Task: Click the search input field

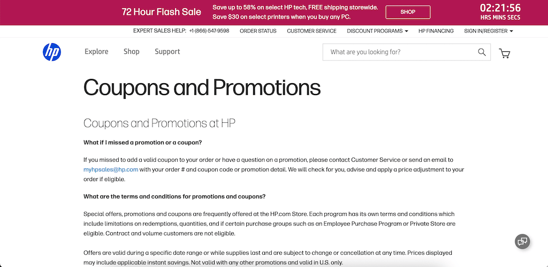Action: point(399,52)
